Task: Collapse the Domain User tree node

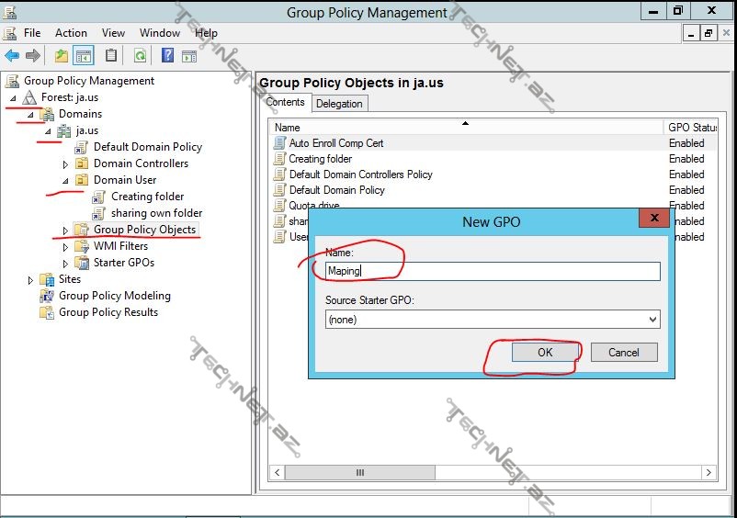Action: click(65, 181)
